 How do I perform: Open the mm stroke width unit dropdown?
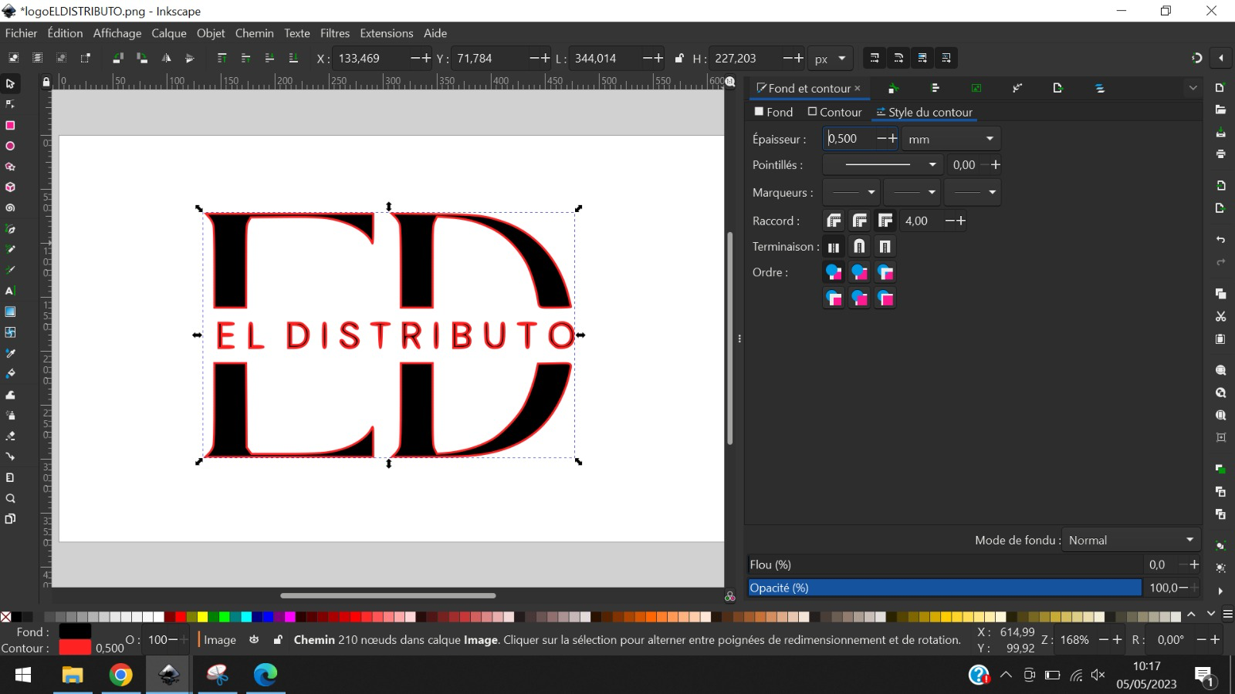tap(951, 139)
